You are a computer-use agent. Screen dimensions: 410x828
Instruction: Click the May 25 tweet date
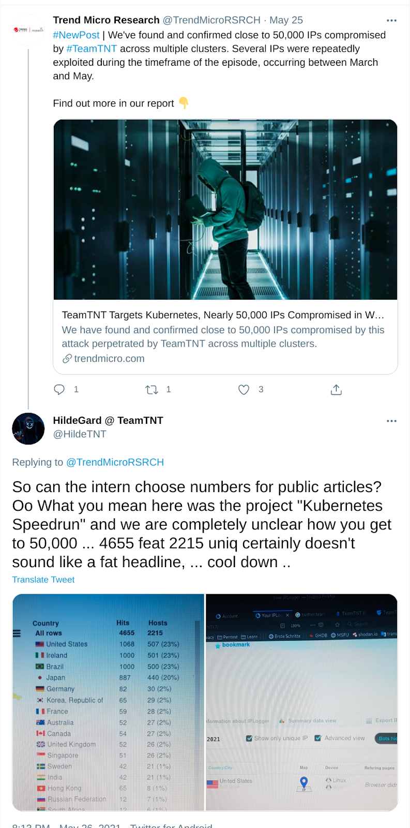coord(286,20)
